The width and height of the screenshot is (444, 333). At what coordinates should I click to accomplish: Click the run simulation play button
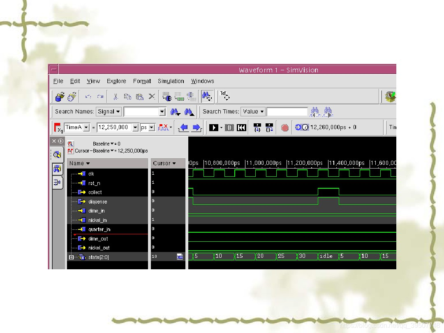(x=213, y=128)
